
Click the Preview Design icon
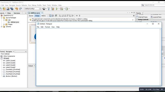[56, 16]
